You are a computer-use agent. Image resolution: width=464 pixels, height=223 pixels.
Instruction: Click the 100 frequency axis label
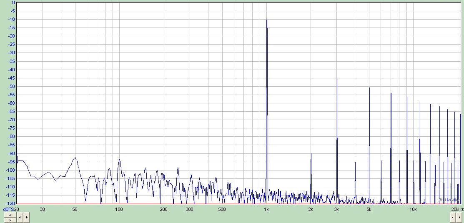pos(119,209)
